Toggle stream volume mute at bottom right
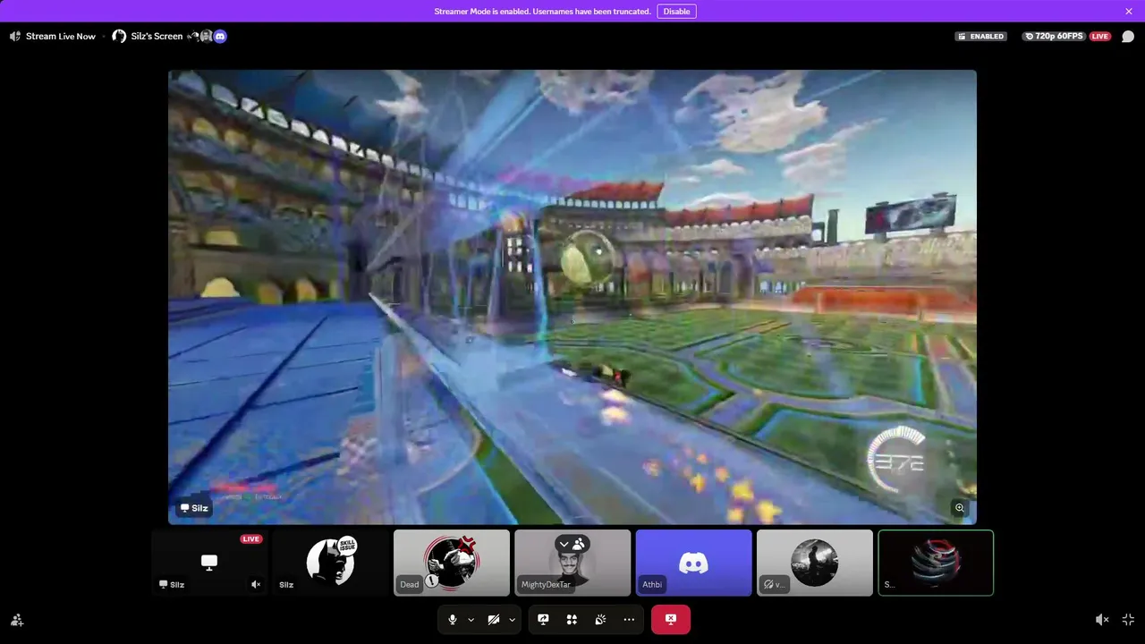1145x644 pixels. [1102, 620]
